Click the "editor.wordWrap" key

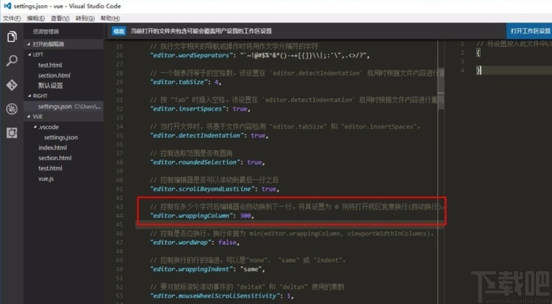(x=180, y=242)
